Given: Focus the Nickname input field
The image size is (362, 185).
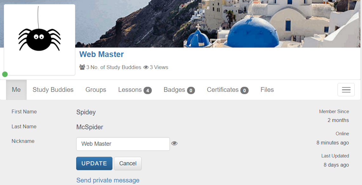Looking at the screenshot, I should coord(123,144).
